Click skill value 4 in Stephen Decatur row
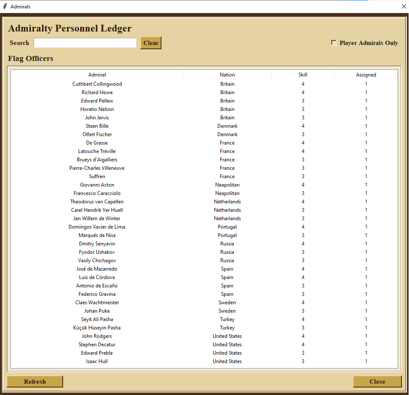409x395 pixels. [303, 345]
